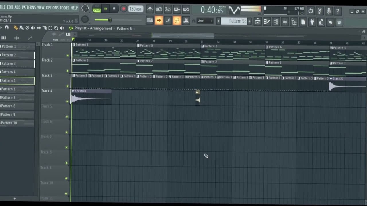Select Pattern 1 in the picker list
This screenshot has height=206, width=367.
tap(17, 46)
